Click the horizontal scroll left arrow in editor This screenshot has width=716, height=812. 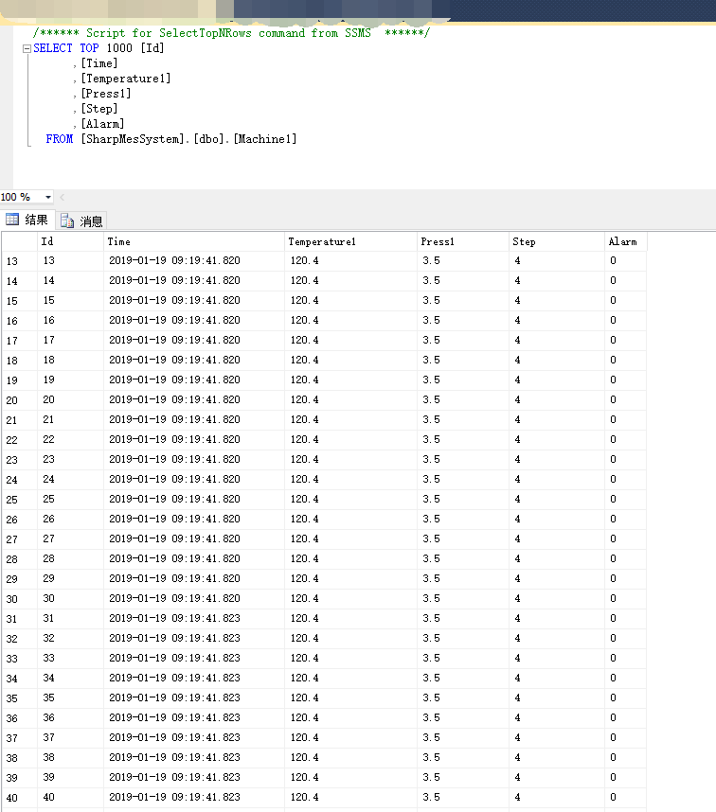63,197
